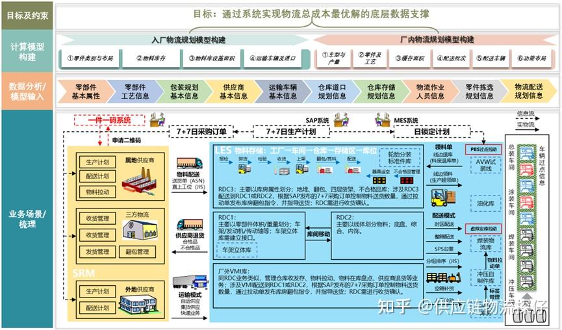This screenshot has width=562, height=330.
Task: Click the red-bordered PBS过点拉动 box
Action: pyautogui.click(x=483, y=149)
